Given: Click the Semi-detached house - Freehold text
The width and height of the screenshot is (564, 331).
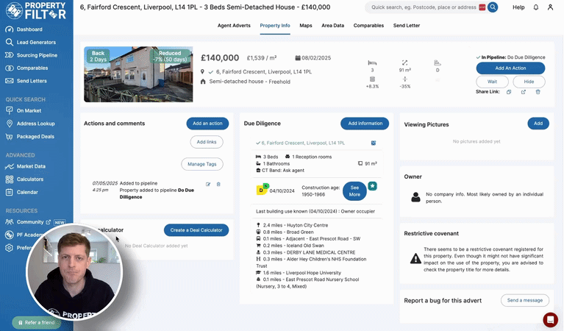Looking at the screenshot, I should click(x=249, y=82).
